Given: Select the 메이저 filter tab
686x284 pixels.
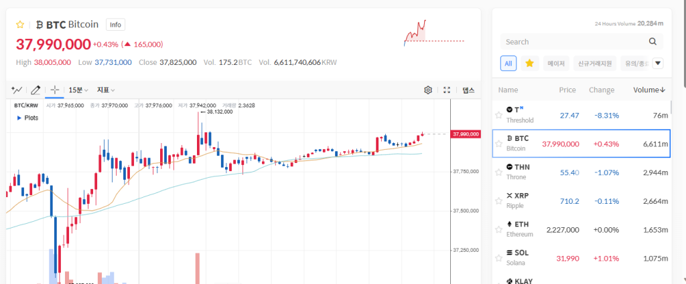Looking at the screenshot, I should (556, 63).
